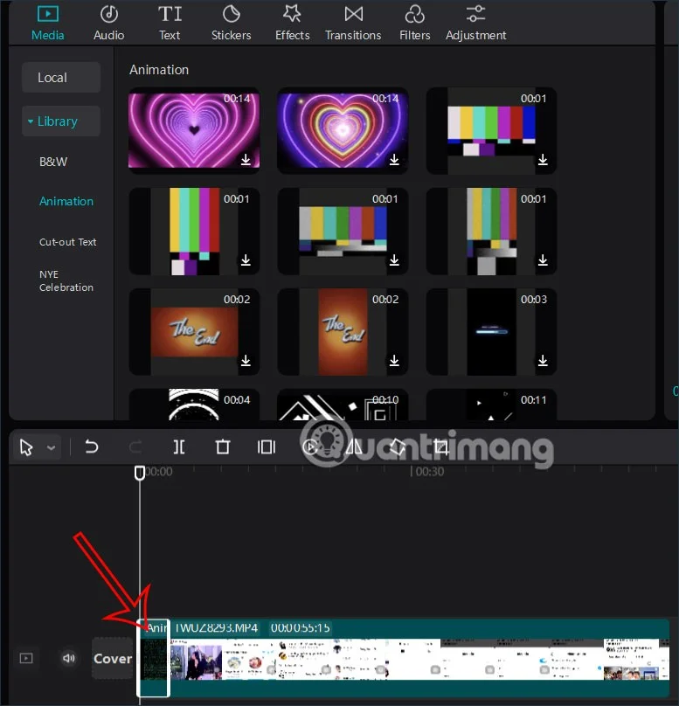Click the Cover button

click(113, 659)
